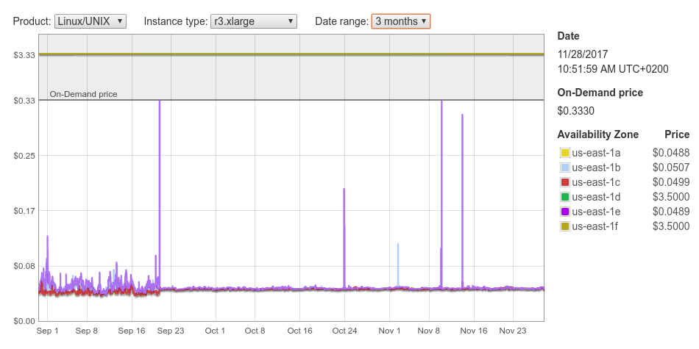Toggle the us-east-1b light blue swatch

click(565, 168)
